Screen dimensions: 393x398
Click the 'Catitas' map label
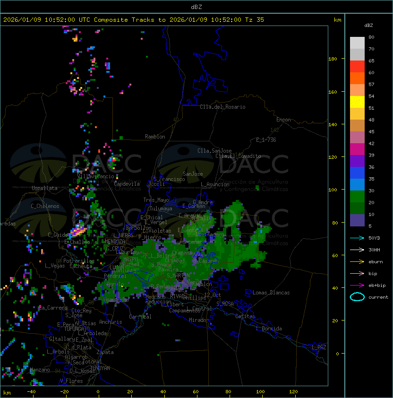[x=245, y=316]
